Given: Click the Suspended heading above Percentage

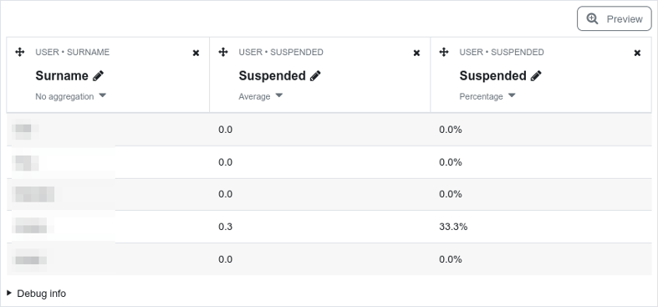Looking at the screenshot, I should click(492, 75).
